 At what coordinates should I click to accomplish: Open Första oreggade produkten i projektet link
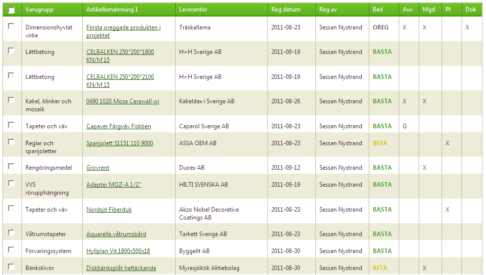[123, 28]
